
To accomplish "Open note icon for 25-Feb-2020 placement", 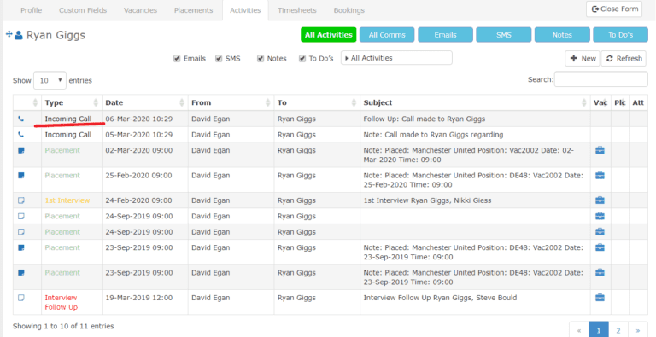I will pyautogui.click(x=21, y=176).
